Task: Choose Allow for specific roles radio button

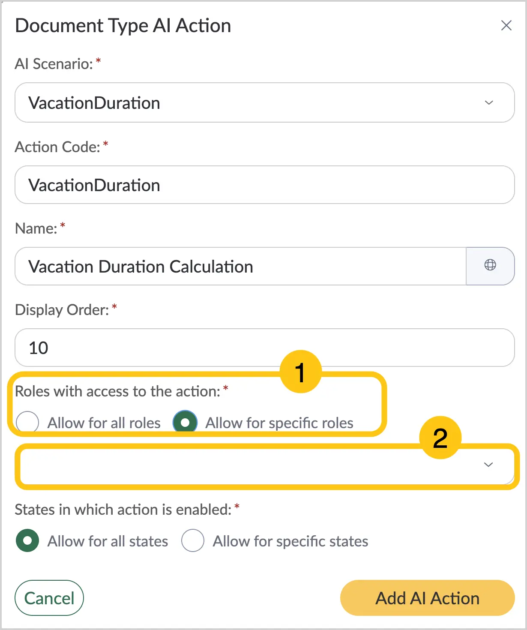Action: point(185,423)
